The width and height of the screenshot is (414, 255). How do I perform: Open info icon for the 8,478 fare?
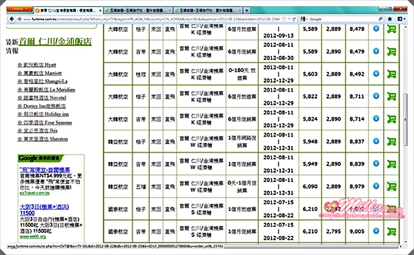(x=376, y=28)
